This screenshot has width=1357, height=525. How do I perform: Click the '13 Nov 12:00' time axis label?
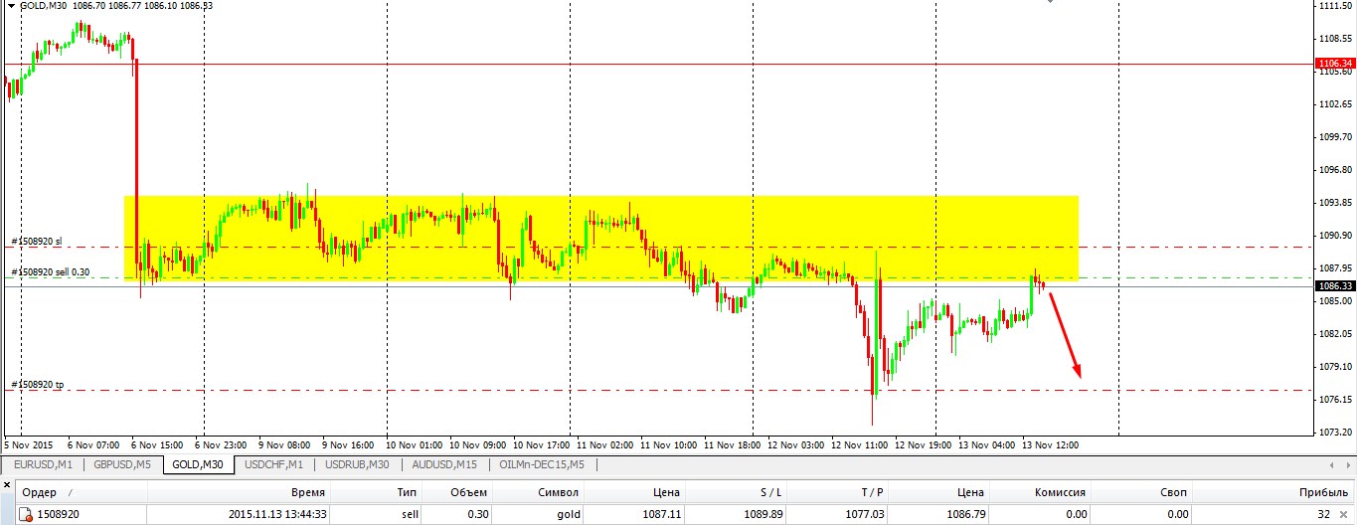point(1048,444)
